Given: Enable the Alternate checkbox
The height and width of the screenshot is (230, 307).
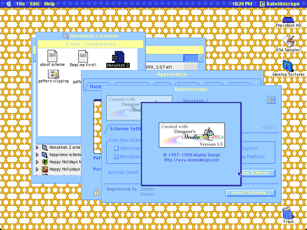Looking at the screenshot, I should [x=116, y=148].
